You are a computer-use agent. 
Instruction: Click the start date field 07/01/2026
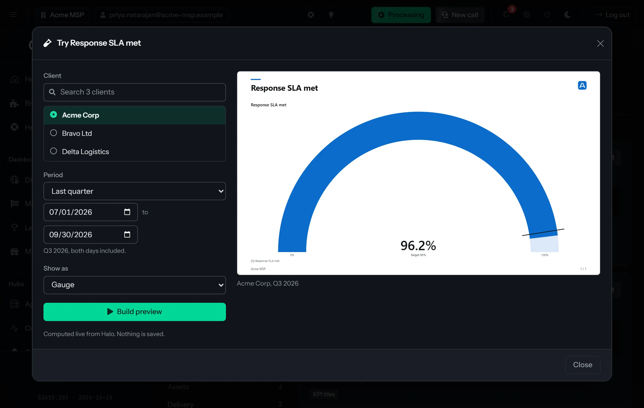coord(90,212)
